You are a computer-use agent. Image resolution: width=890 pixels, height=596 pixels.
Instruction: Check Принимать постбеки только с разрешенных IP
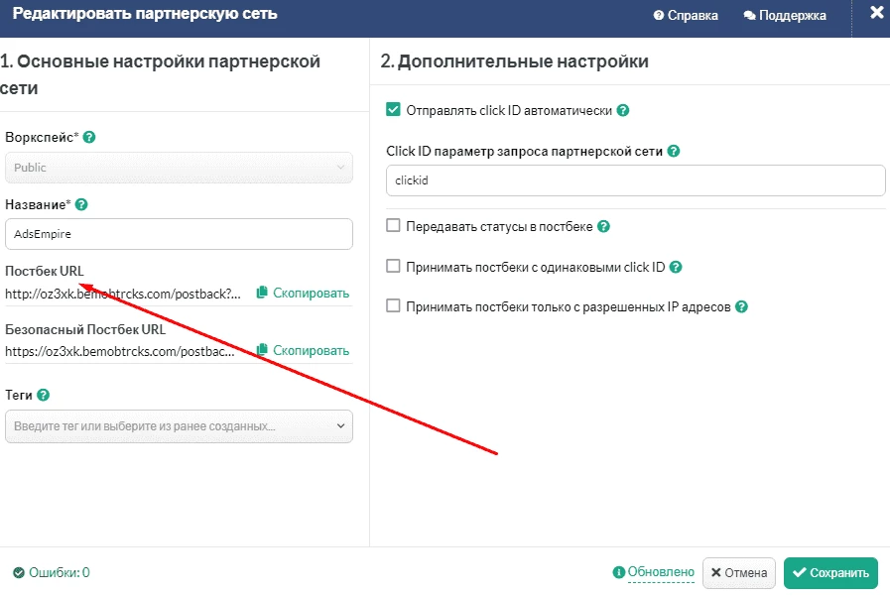[x=393, y=306]
